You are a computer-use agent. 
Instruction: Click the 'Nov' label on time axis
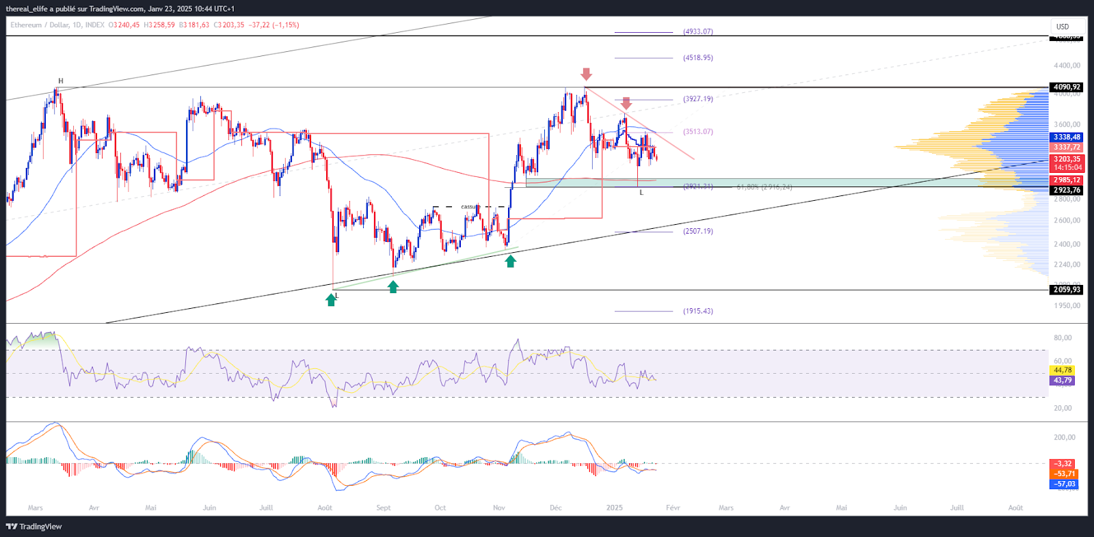[499, 508]
